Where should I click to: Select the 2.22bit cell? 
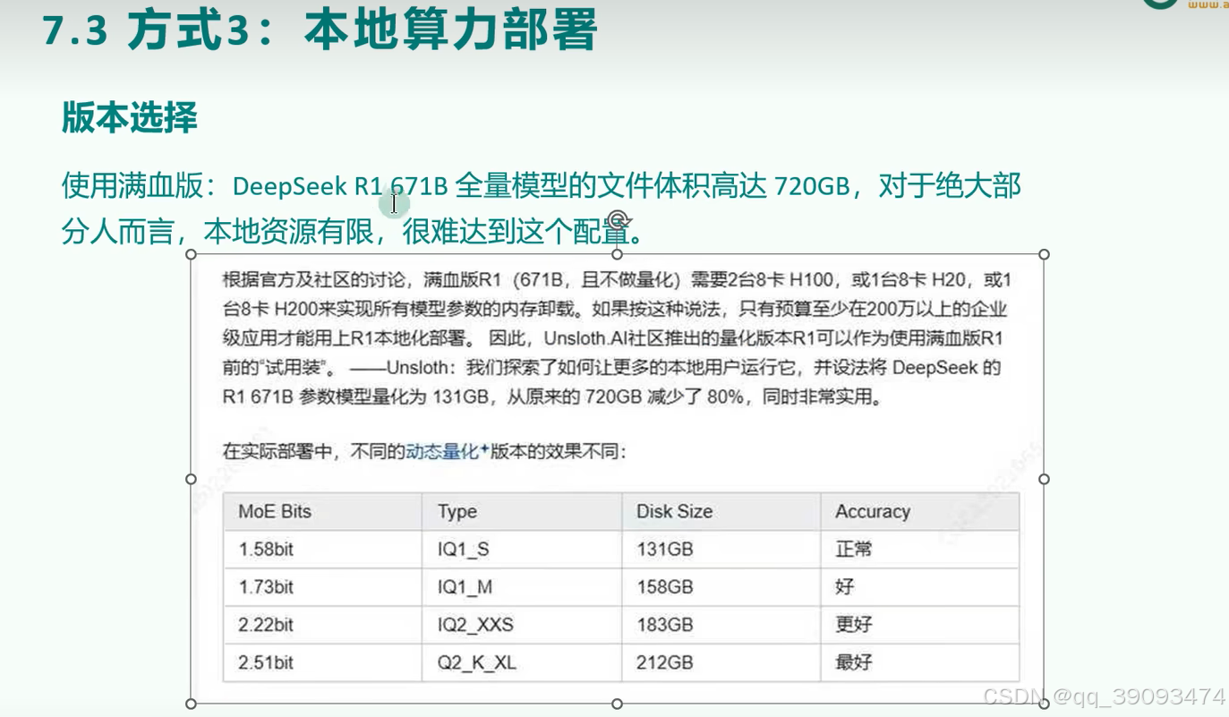point(323,625)
